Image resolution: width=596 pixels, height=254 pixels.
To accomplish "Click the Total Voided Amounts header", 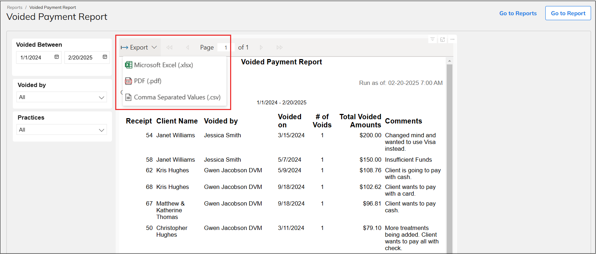I will pyautogui.click(x=360, y=121).
